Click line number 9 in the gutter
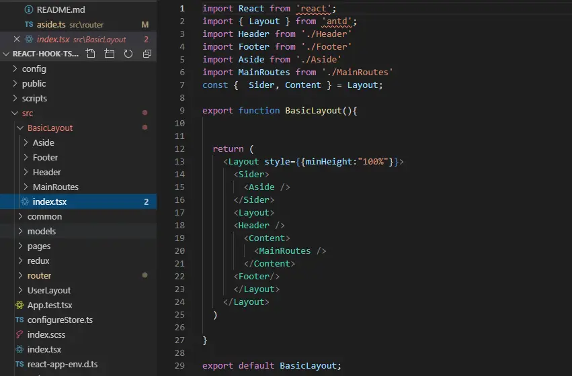Image resolution: width=572 pixels, height=376 pixels. tap(182, 110)
